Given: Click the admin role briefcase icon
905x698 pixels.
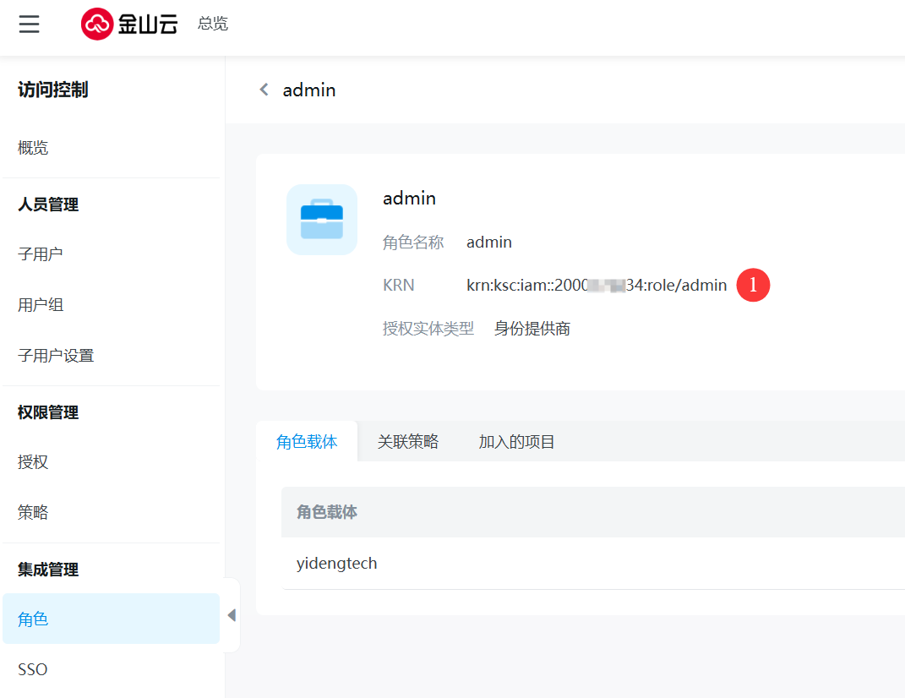Looking at the screenshot, I should pyautogui.click(x=322, y=220).
